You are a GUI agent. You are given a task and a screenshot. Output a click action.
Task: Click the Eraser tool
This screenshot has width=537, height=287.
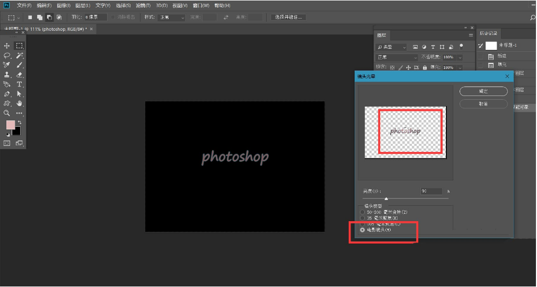(x=20, y=75)
